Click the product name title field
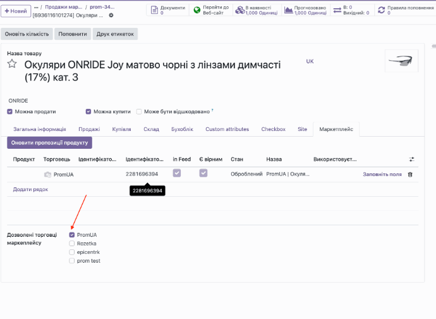The width and height of the screenshot is (436, 319). [152, 71]
